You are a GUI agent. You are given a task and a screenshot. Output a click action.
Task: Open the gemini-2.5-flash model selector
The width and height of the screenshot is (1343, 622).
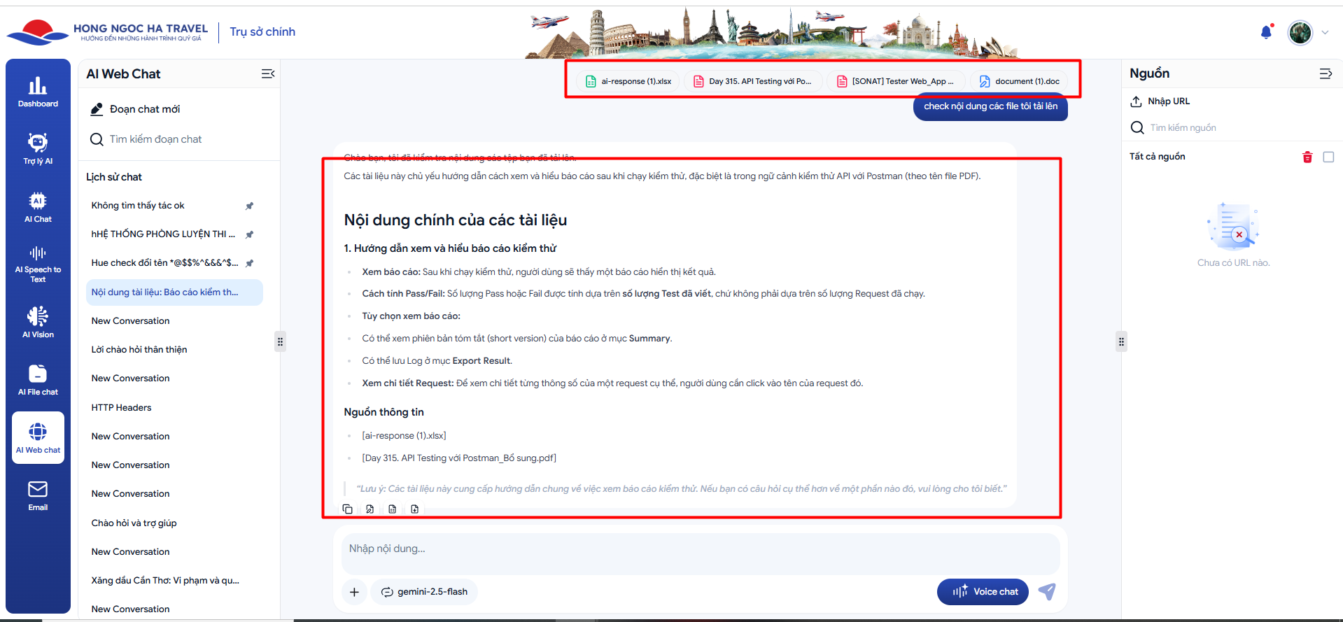424,592
